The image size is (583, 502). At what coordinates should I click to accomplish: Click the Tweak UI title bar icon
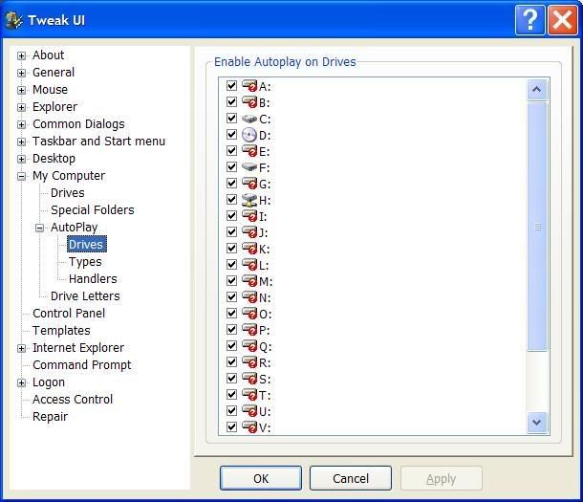coord(13,20)
